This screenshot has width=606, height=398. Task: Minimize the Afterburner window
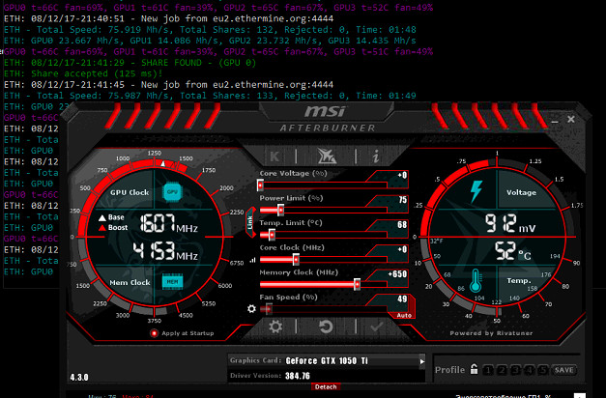[555, 120]
